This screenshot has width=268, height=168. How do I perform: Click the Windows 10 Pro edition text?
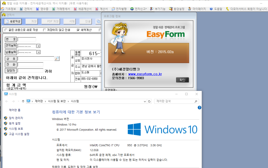click(66, 125)
